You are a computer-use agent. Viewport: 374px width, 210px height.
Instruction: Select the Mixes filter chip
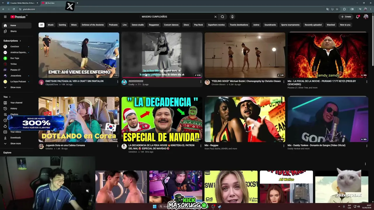point(74,25)
